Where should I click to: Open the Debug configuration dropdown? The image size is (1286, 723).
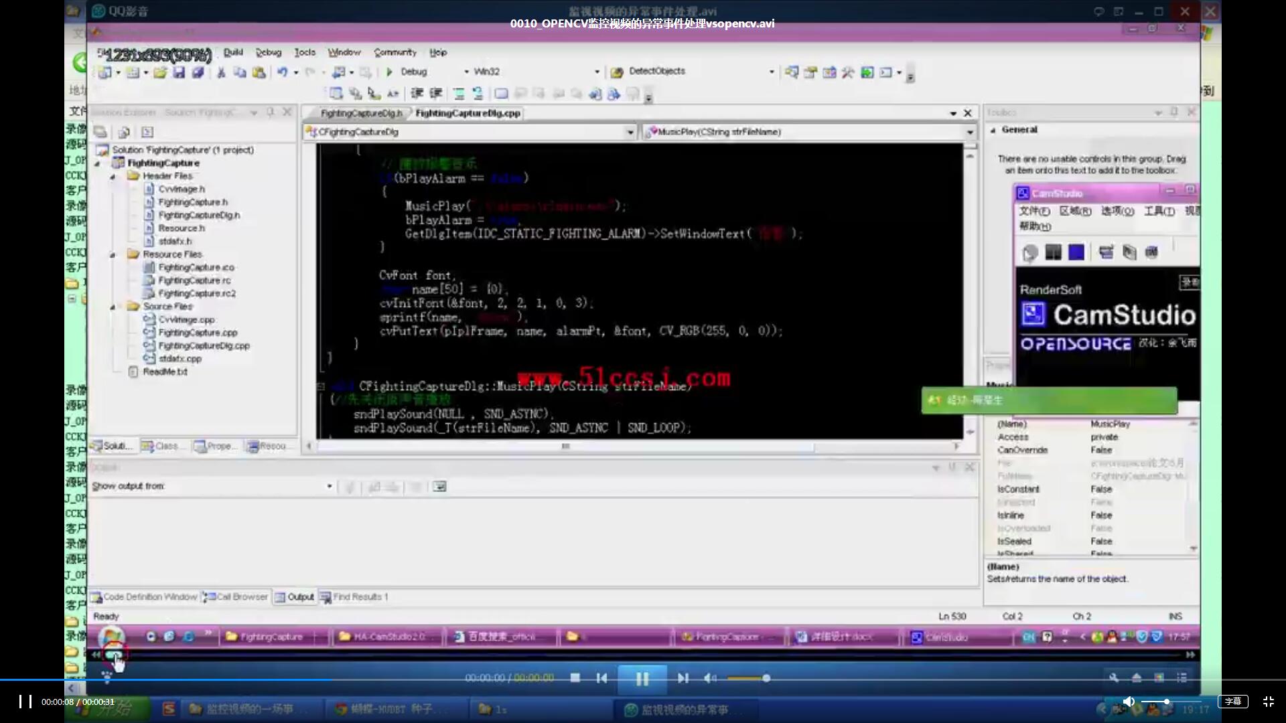tap(467, 72)
